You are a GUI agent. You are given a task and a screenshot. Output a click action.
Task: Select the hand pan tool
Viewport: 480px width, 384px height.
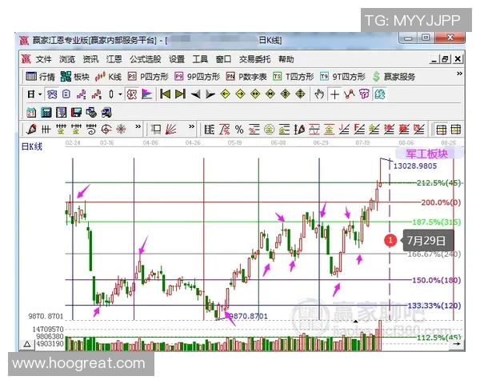coord(318,94)
